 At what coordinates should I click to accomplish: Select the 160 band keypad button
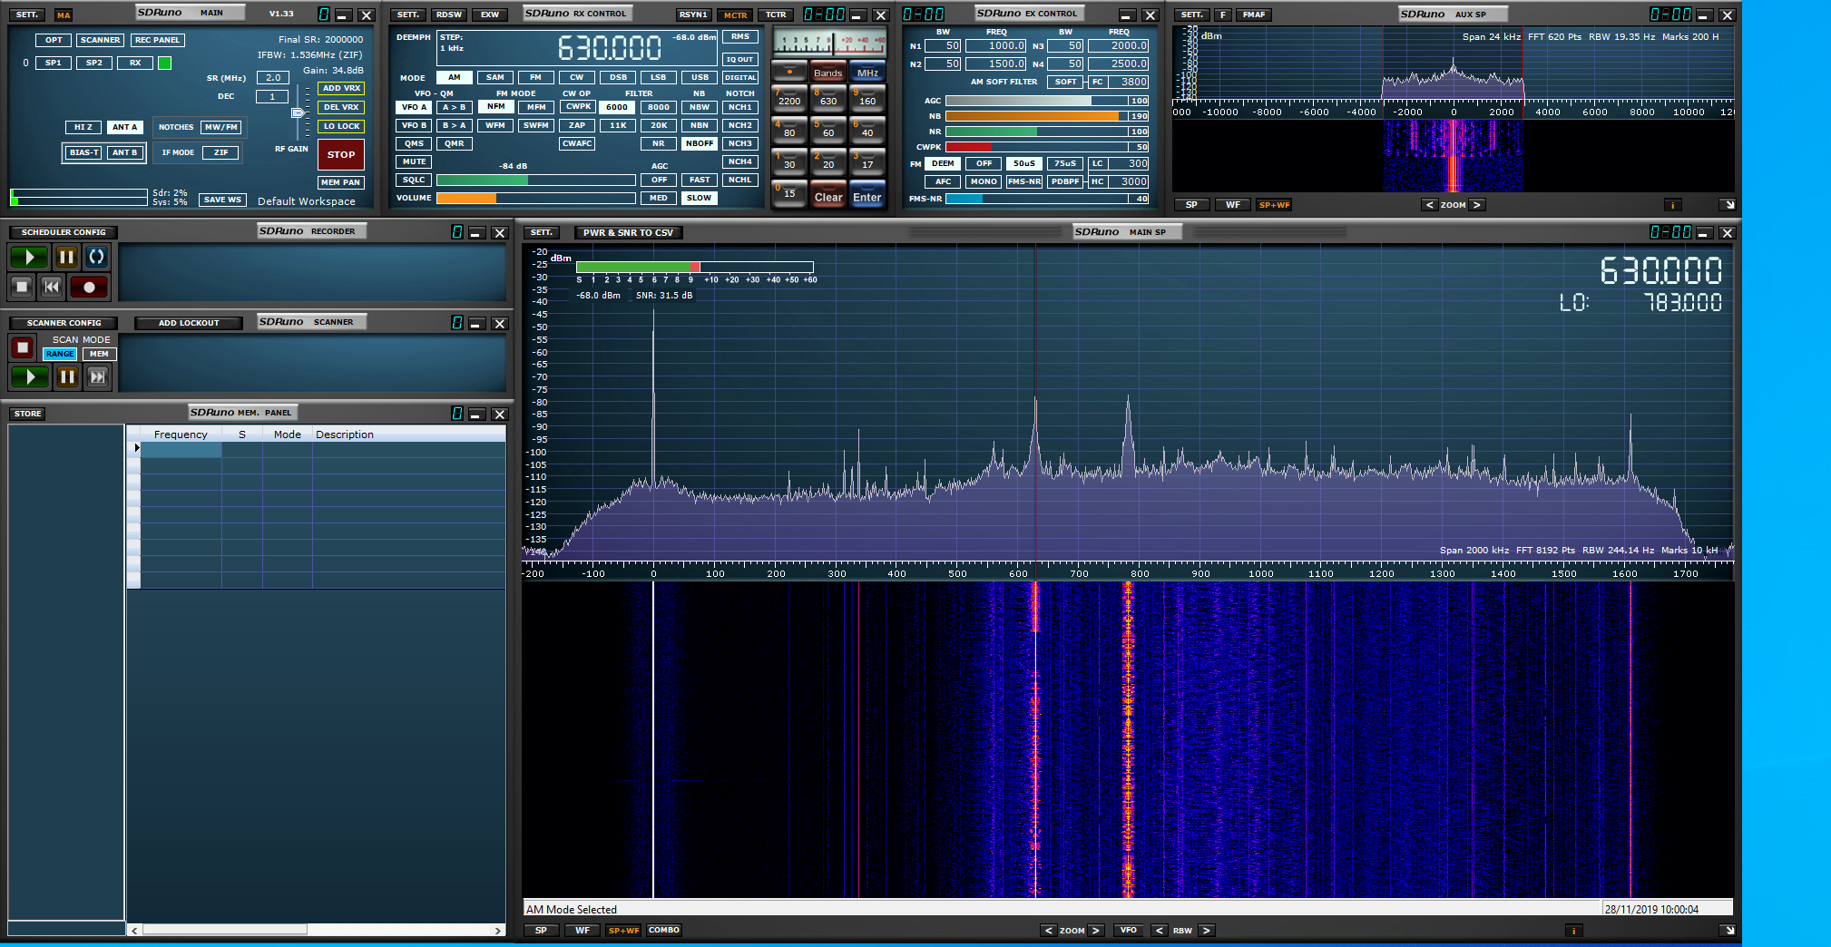(x=867, y=97)
